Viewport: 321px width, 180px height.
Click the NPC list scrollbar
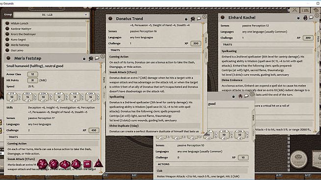(87, 36)
